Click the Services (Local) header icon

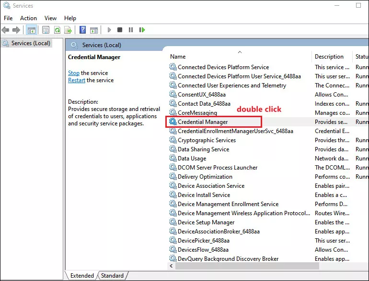(74, 45)
